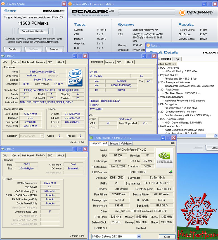
Task: Collapse the 2D - Transparent Windows node
Action: point(158,82)
